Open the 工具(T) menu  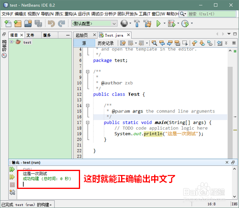[145, 14]
